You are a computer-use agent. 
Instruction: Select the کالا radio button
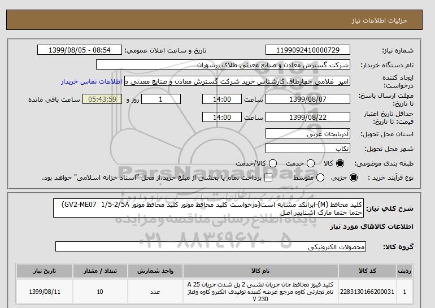340,163
